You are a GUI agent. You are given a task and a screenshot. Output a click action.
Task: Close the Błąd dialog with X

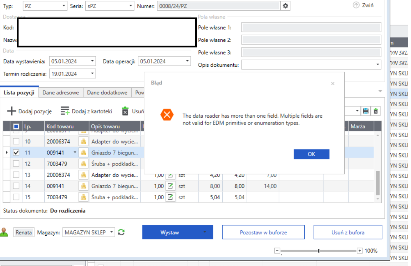click(333, 83)
